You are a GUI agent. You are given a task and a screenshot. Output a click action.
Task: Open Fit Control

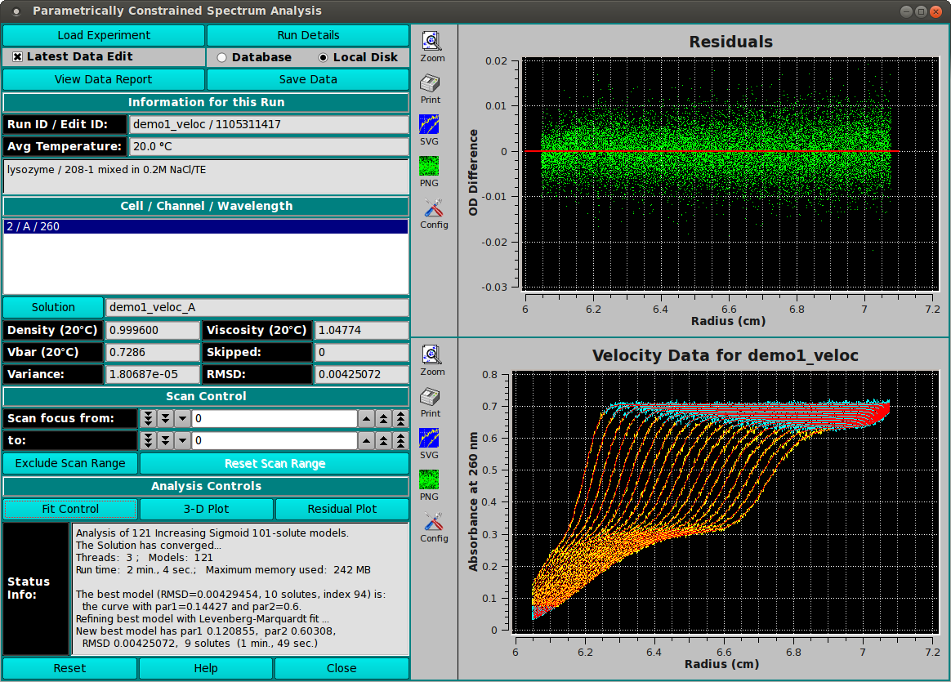[70, 509]
